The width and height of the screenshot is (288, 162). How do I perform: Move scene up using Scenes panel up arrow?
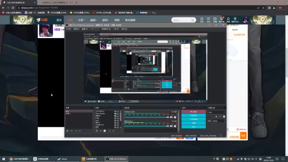coord(76,131)
